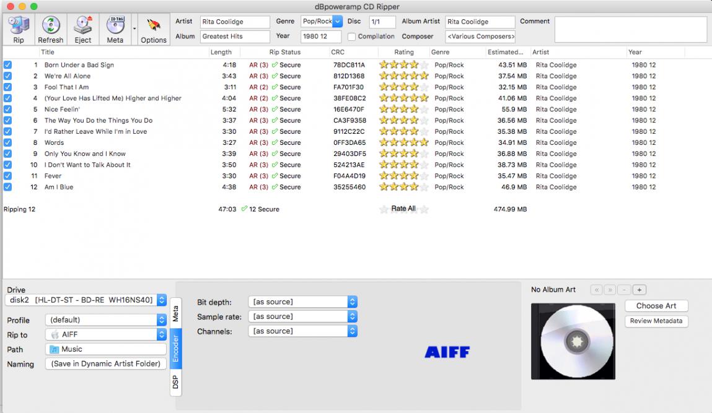
Task: Click the plus button to add album art
Action: pyautogui.click(x=639, y=290)
